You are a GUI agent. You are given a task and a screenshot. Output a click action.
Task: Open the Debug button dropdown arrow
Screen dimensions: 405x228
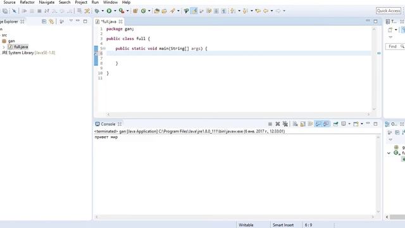tap(103, 11)
